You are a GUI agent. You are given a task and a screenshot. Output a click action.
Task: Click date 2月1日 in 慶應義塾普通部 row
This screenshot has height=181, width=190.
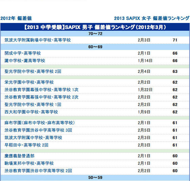pos(144,156)
